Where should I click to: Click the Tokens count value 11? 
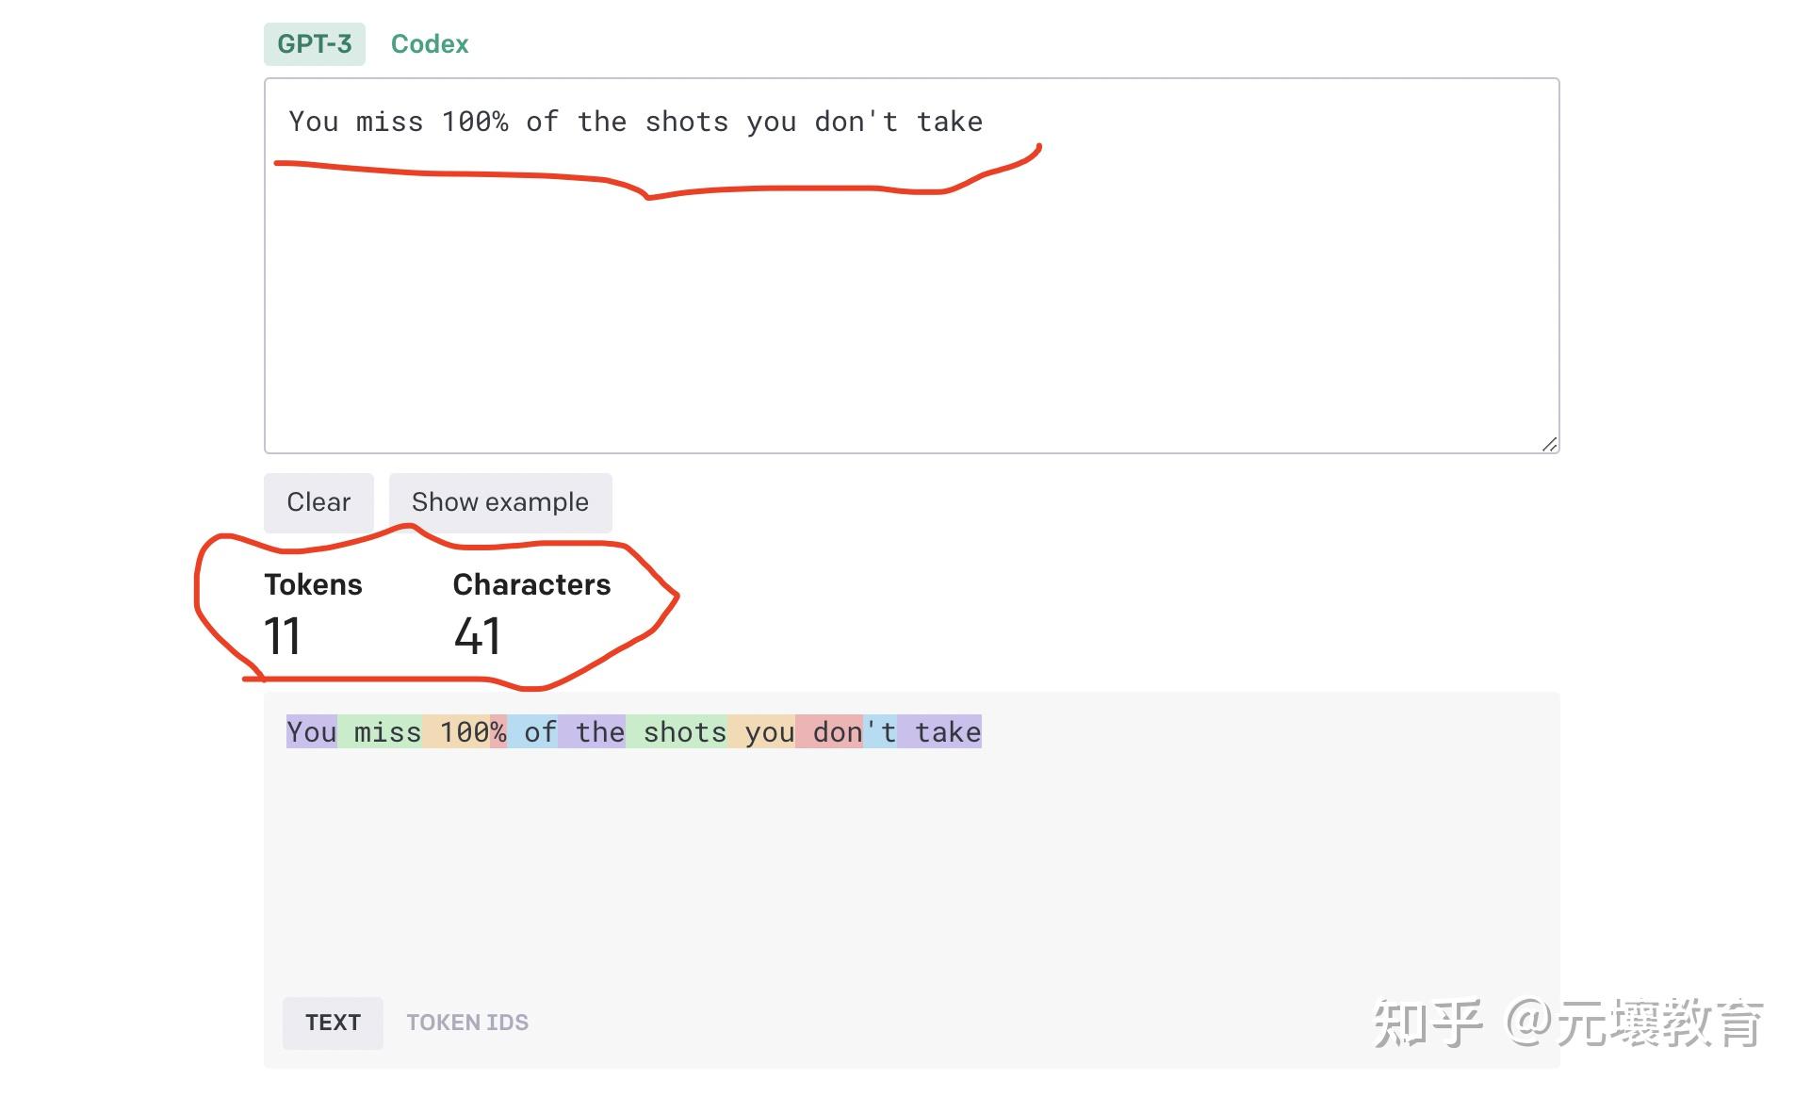pyautogui.click(x=282, y=636)
